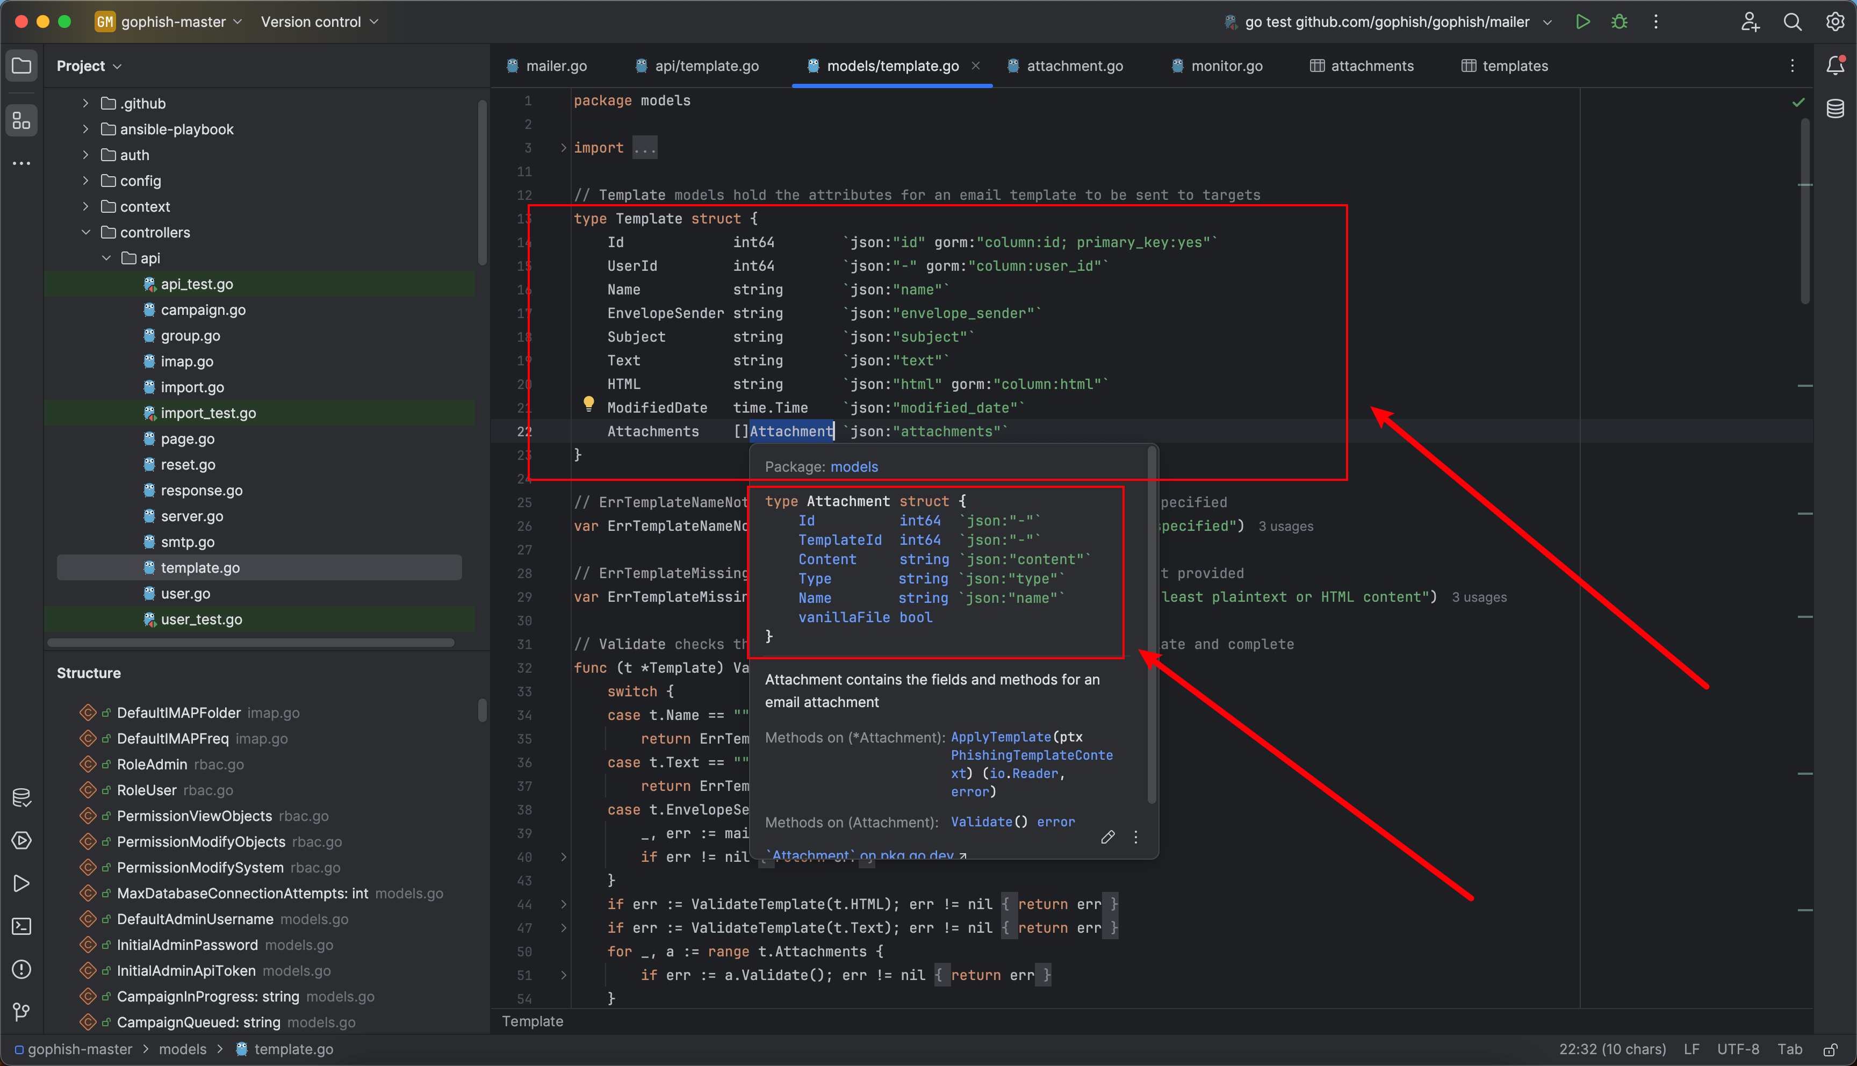Viewport: 1857px width, 1066px height.
Task: Open the Code With Me icon
Action: click(1750, 22)
